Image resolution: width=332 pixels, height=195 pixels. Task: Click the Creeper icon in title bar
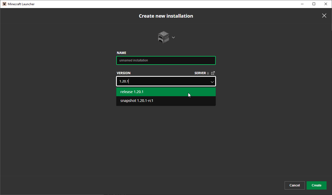pyautogui.click(x=4, y=4)
